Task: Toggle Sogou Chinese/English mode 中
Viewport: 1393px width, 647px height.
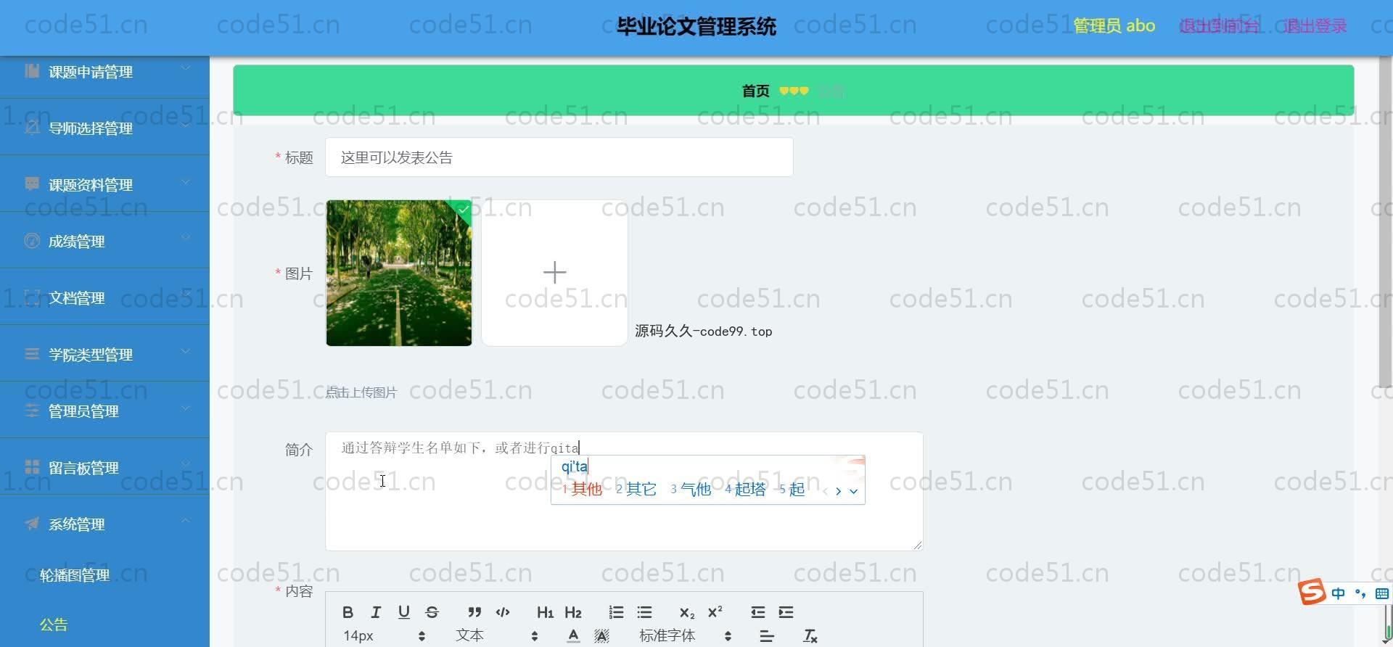Action: (1338, 593)
